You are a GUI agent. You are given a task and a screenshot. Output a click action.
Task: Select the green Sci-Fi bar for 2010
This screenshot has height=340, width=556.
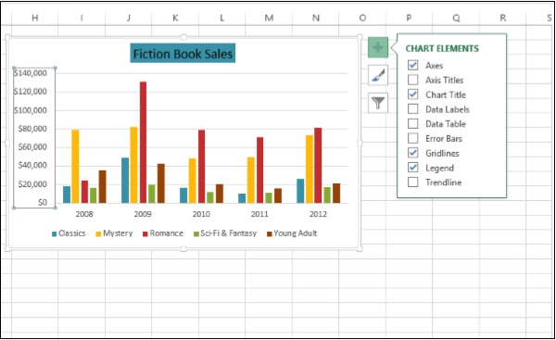click(210, 197)
